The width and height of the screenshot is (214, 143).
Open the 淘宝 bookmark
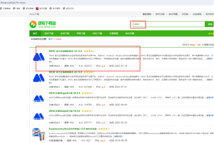click(x=17, y=8)
